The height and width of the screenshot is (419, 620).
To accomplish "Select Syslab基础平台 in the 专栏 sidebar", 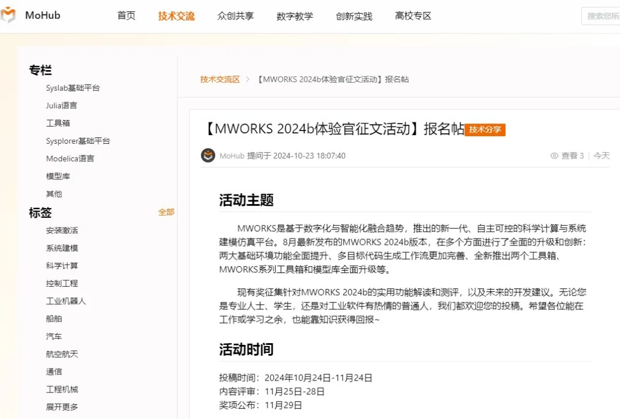I will [73, 87].
